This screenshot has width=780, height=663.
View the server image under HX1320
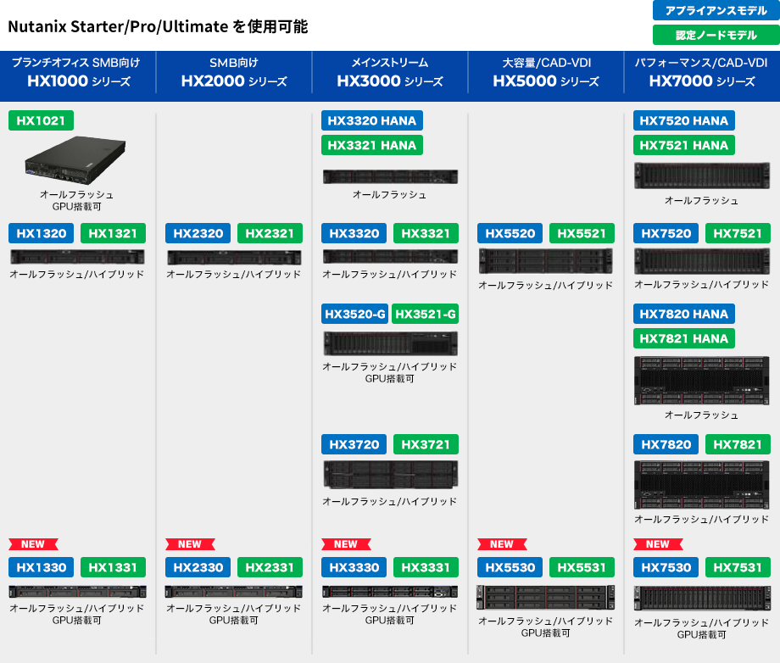point(78,257)
